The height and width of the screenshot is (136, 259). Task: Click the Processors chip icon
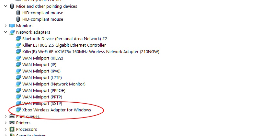tap(12, 129)
